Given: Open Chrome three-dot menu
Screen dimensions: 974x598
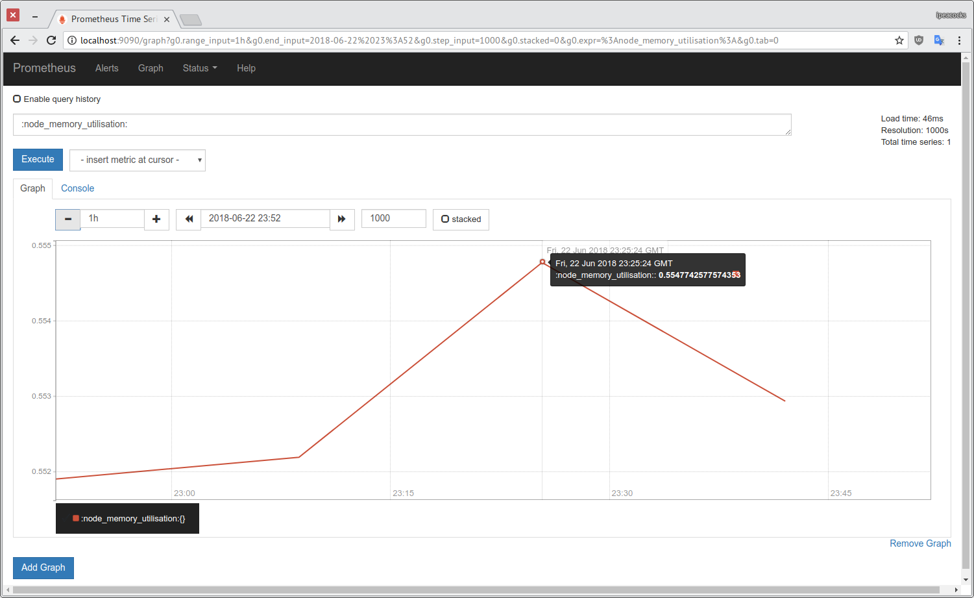Looking at the screenshot, I should (x=959, y=40).
